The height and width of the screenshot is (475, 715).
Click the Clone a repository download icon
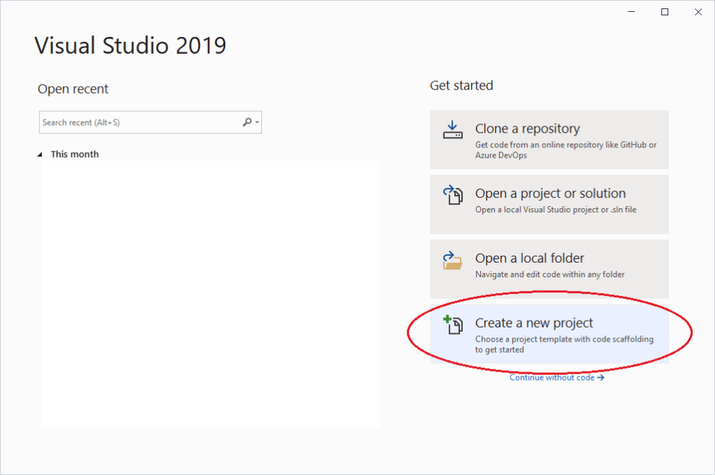click(x=453, y=129)
